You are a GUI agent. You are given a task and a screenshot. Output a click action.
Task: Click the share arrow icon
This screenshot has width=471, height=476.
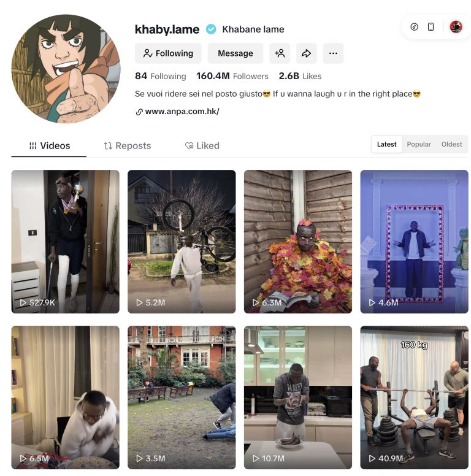[306, 53]
